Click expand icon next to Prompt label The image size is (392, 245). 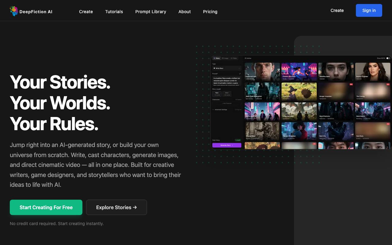pos(240,74)
